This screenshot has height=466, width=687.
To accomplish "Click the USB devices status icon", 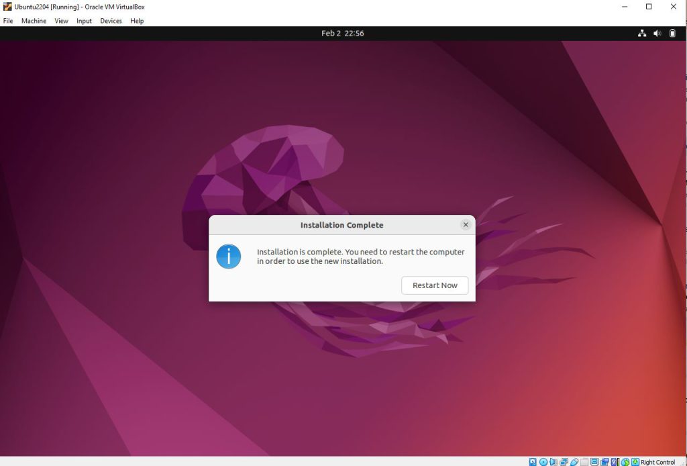I will pos(574,462).
